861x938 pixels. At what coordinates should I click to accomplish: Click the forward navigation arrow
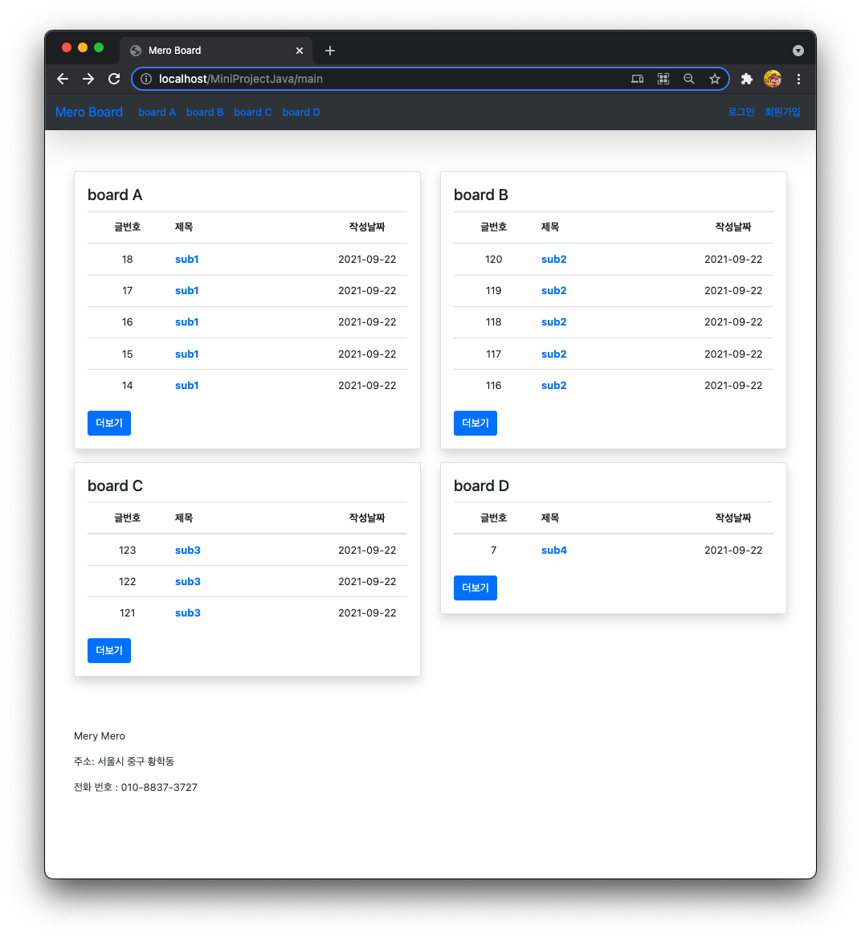tap(88, 79)
